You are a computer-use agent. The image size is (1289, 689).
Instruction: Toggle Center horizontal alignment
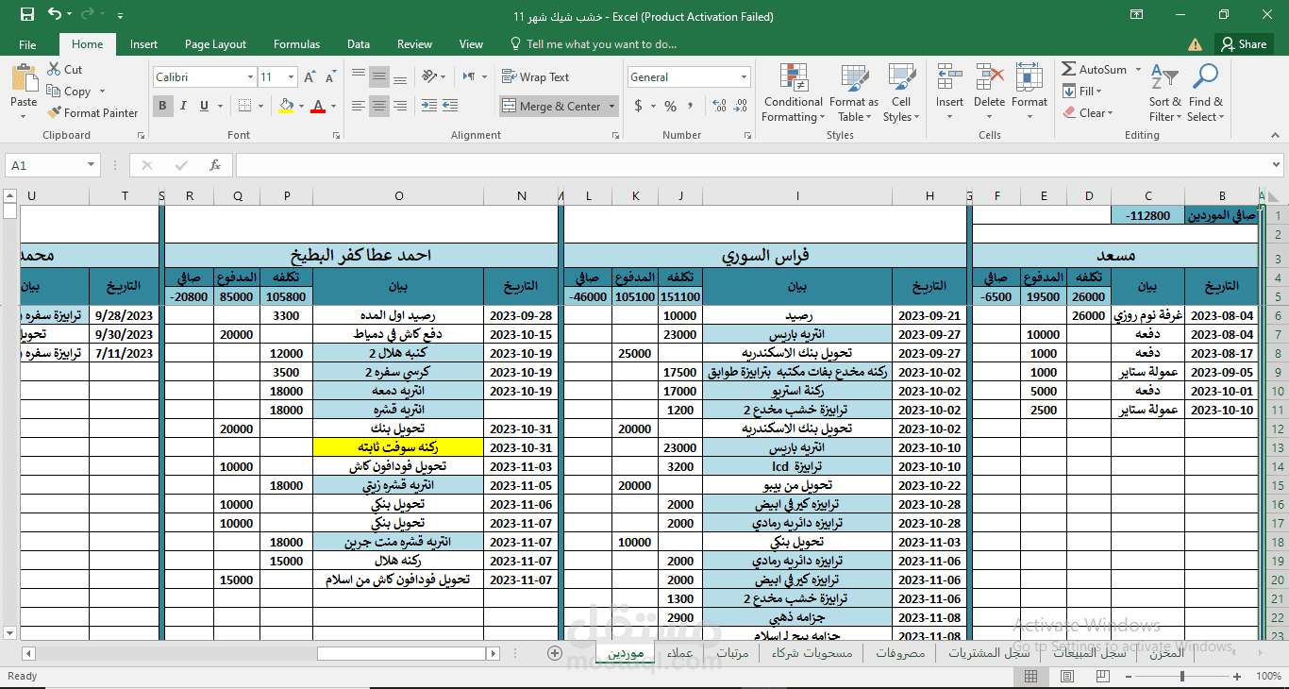(378, 106)
